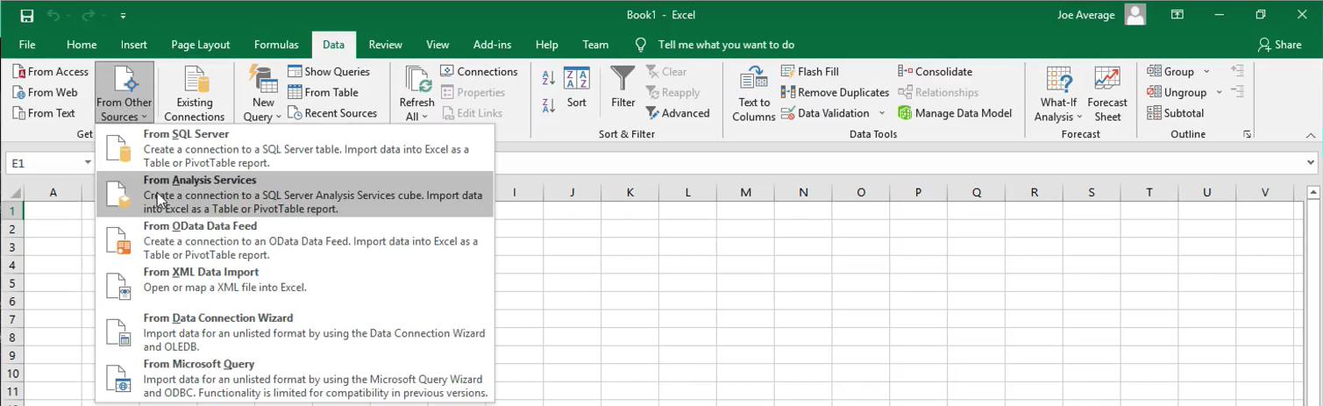Switch to the Review tab
The image size is (1323, 406).
(385, 45)
